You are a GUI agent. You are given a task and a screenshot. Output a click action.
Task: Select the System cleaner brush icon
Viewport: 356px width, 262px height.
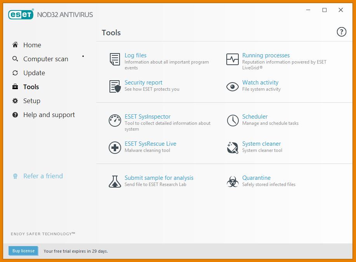[232, 148]
